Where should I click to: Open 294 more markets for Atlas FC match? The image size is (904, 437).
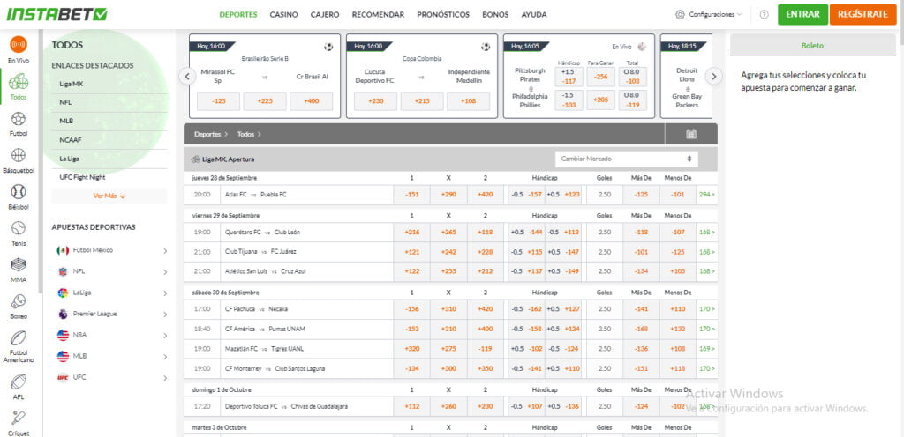coord(707,195)
